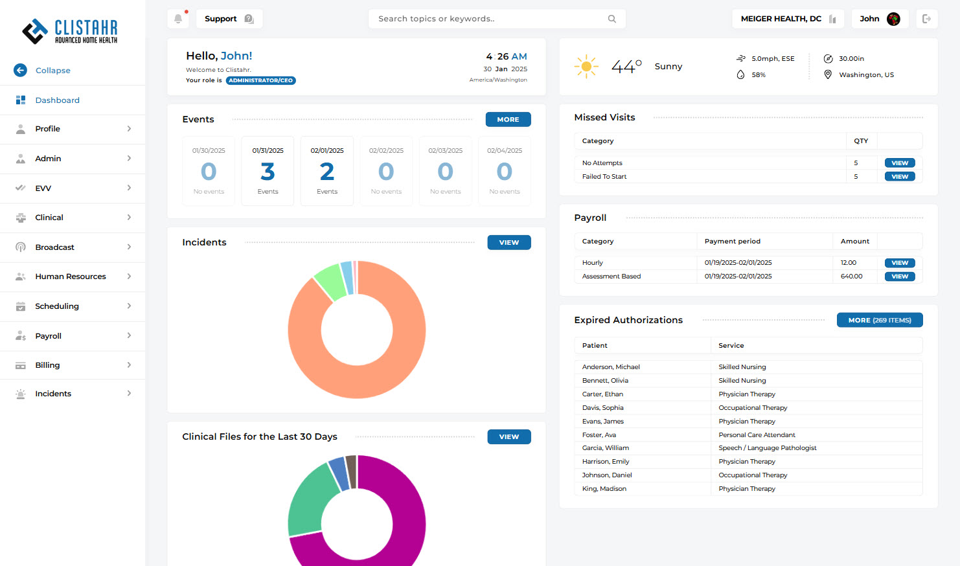Click the Dashboard grid icon

21,100
